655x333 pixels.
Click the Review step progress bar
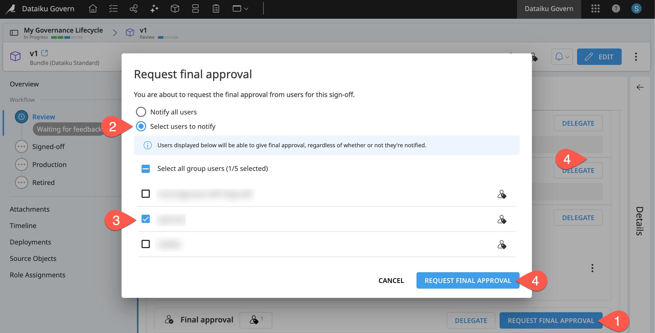coord(168,37)
